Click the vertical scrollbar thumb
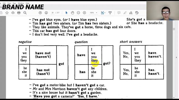This screenshot has height=100, width=179. pyautogui.click(x=174, y=29)
